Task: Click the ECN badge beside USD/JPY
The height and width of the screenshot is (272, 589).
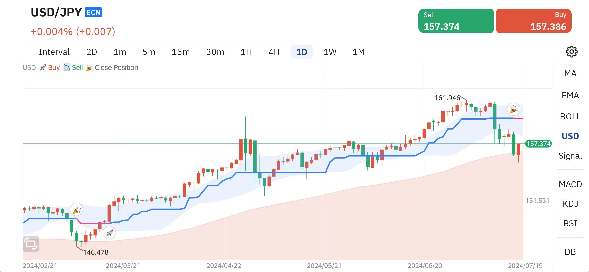Action: click(x=93, y=12)
